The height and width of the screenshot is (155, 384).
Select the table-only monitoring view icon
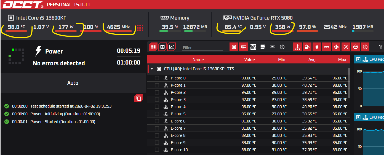162,47
